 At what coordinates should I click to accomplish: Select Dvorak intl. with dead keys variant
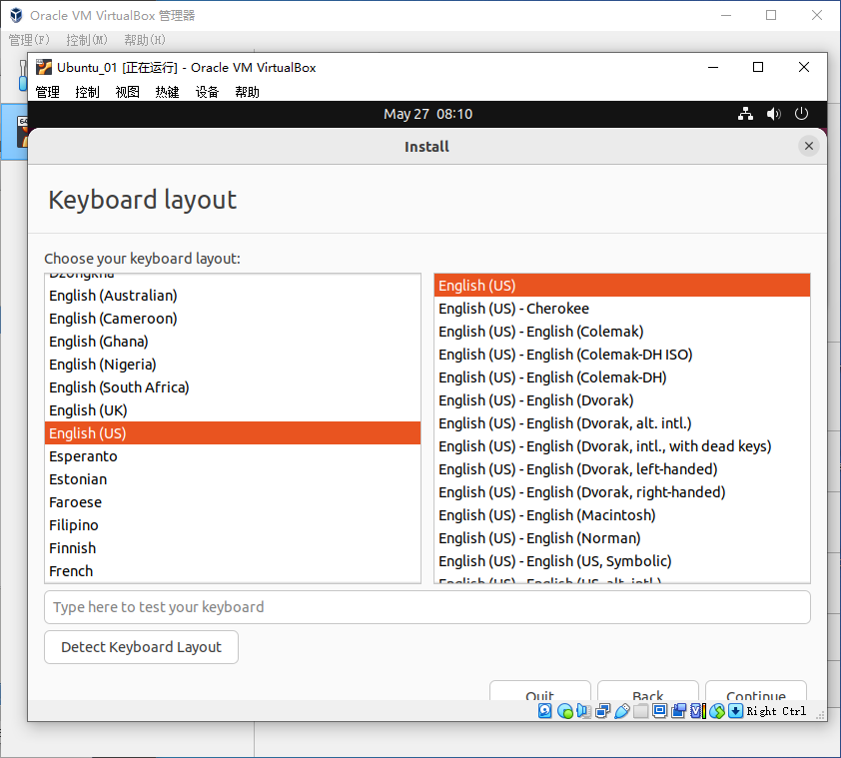(622, 446)
